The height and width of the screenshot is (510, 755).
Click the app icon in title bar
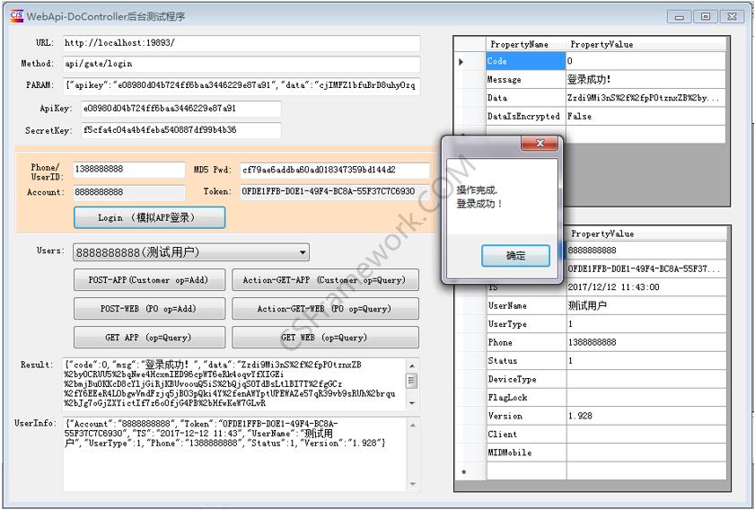pos(15,15)
